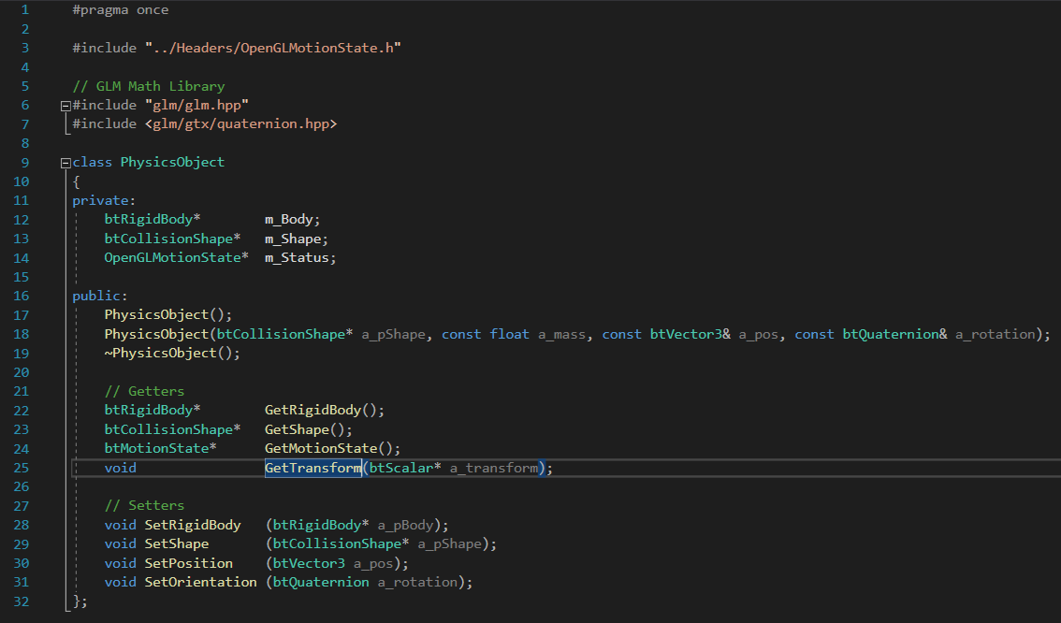Screen dimensions: 1061x623
Task: Click the "glm/glm.hpp" include string
Action: (196, 105)
